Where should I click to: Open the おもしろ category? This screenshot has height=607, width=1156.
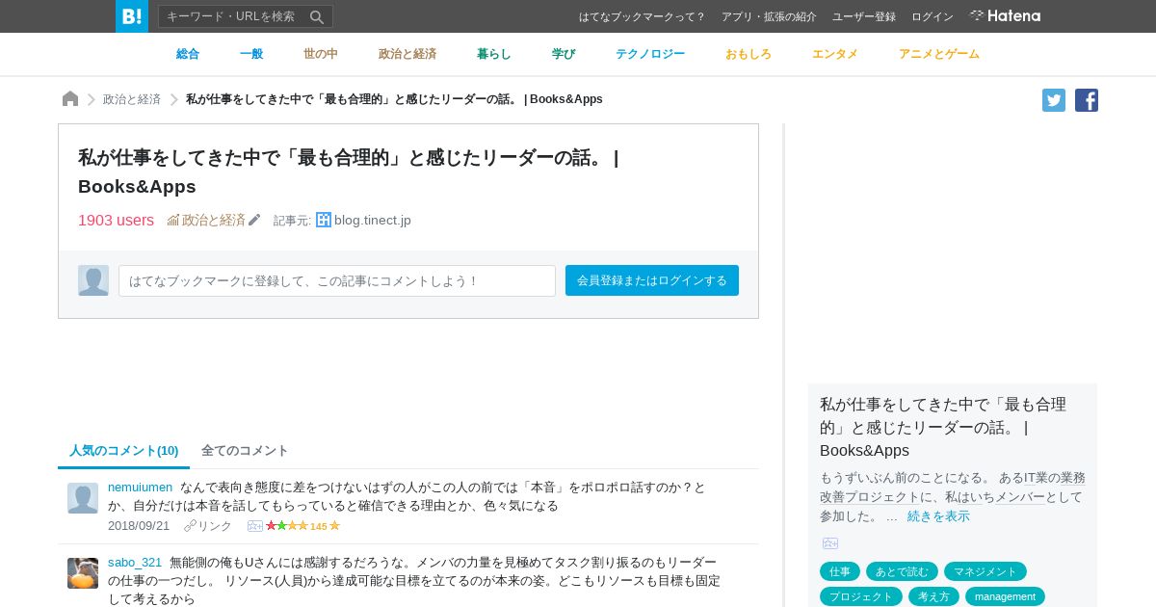pos(749,54)
